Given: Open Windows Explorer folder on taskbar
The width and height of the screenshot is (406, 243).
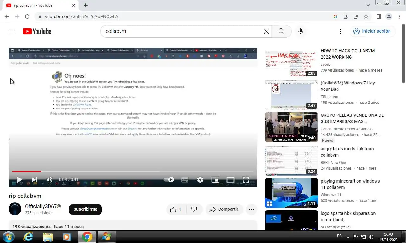Looking at the screenshot, I should tap(48, 237).
